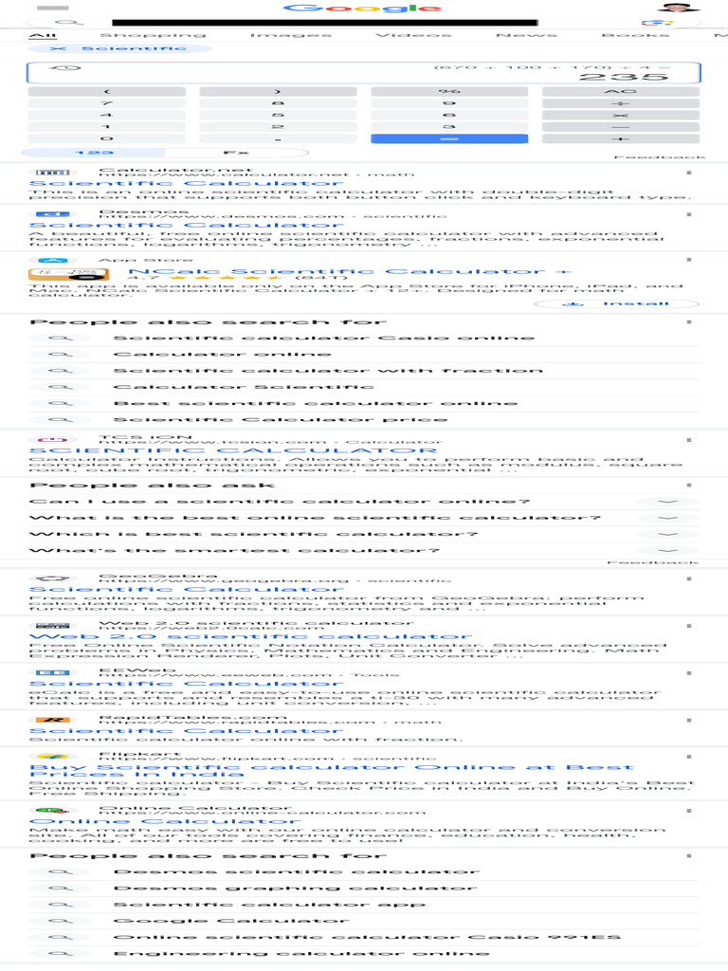Click the calculator 0 key
Screen dimensions: 728x971
[106, 138]
